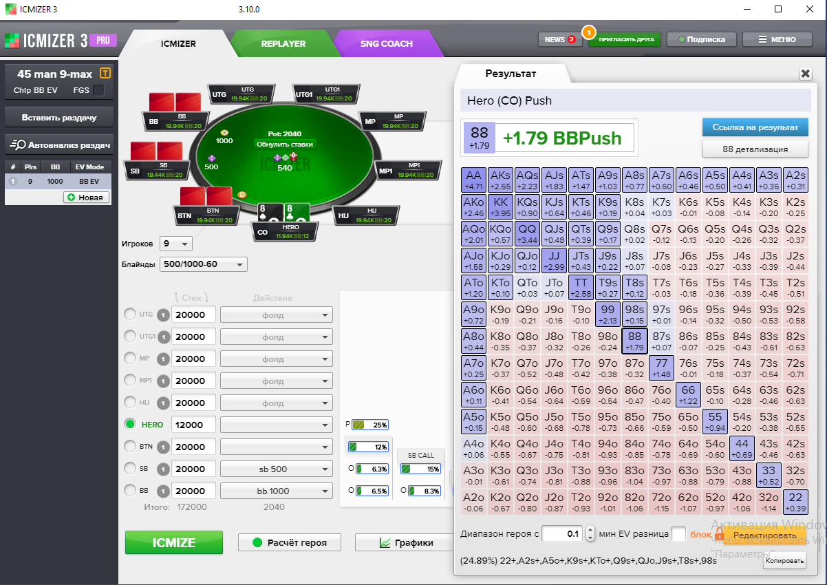The image size is (827, 585).
Task: Click the Копировать button
Action: [x=784, y=561]
